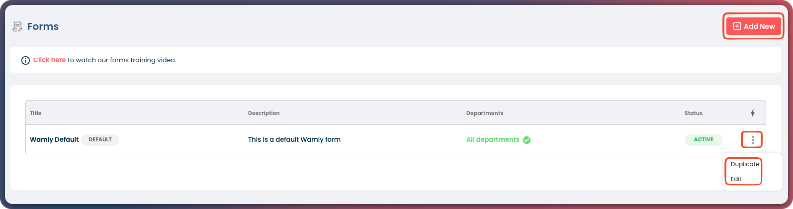
Task: Click the Title column header
Action: pyautogui.click(x=36, y=113)
